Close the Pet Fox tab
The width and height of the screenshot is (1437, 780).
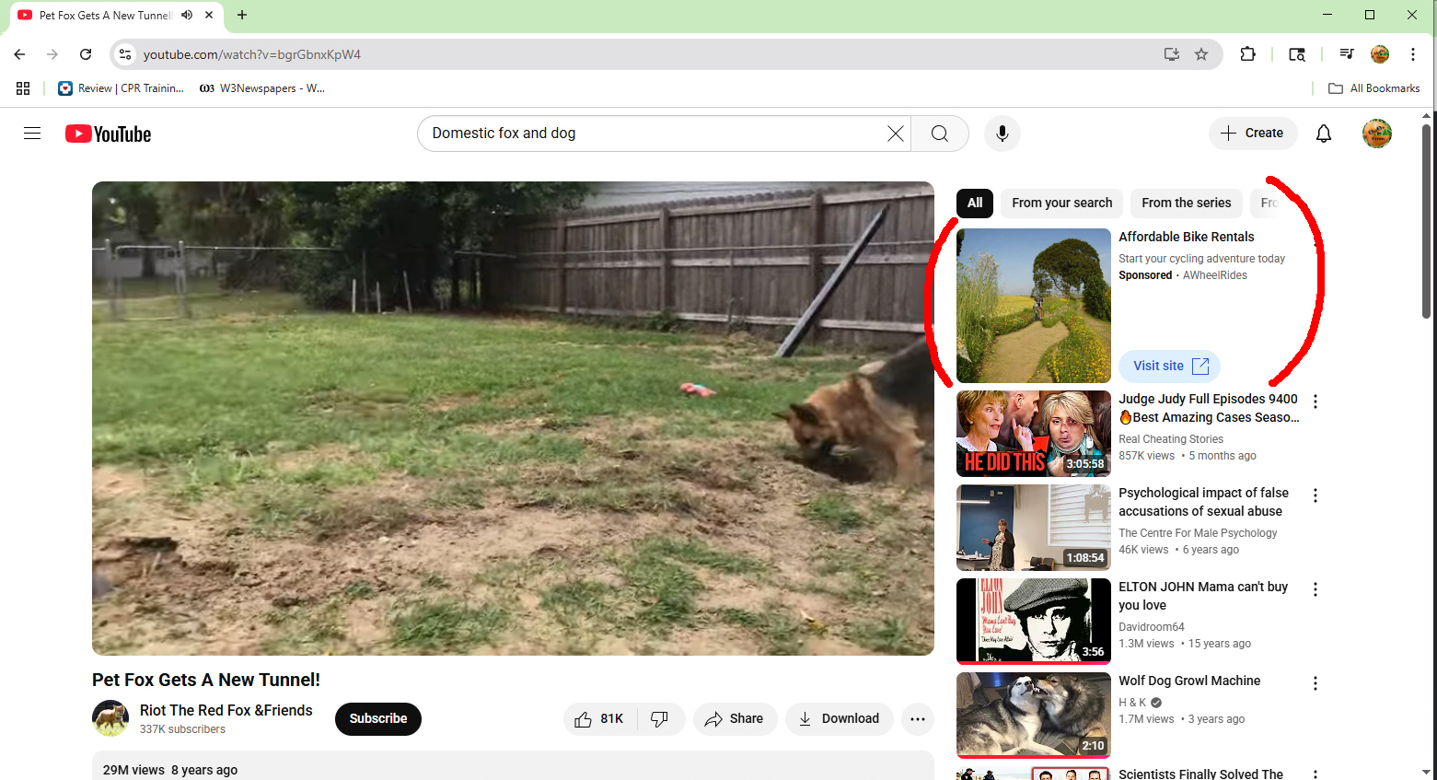(x=209, y=15)
